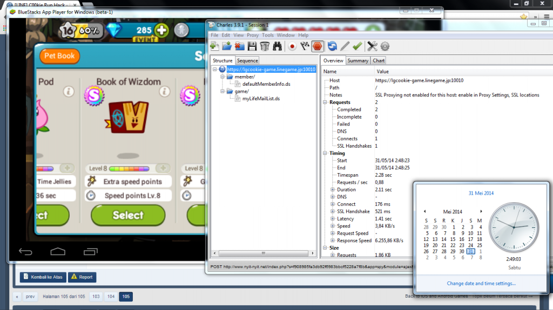Open Tools wrench and screwdriver icon
Viewport: 553px width, 310px height.
point(372,46)
